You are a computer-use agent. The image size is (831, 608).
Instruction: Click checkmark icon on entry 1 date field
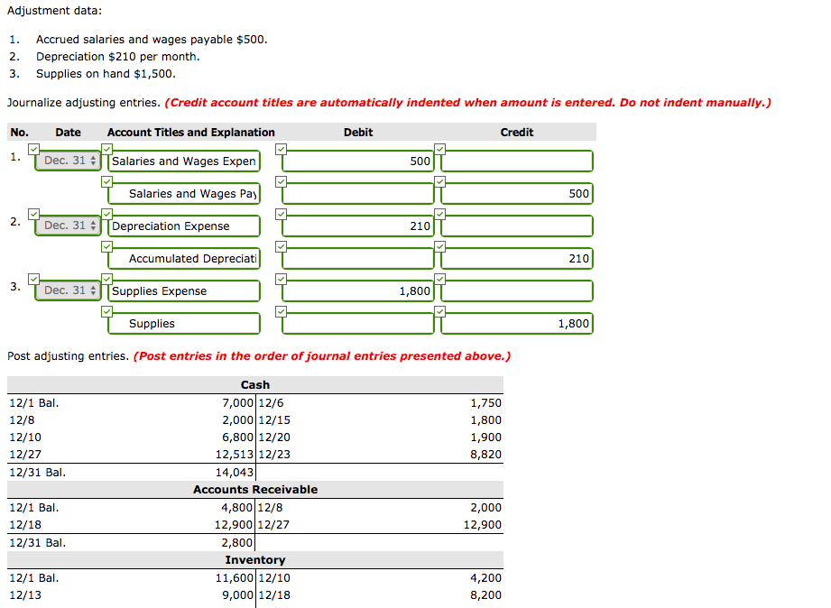pyautogui.click(x=34, y=149)
